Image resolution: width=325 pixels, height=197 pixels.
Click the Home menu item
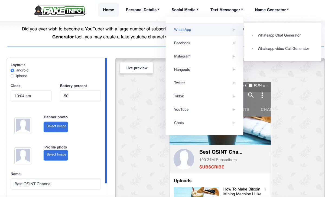(x=108, y=9)
